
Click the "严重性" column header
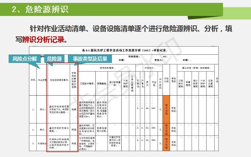tap(142, 83)
